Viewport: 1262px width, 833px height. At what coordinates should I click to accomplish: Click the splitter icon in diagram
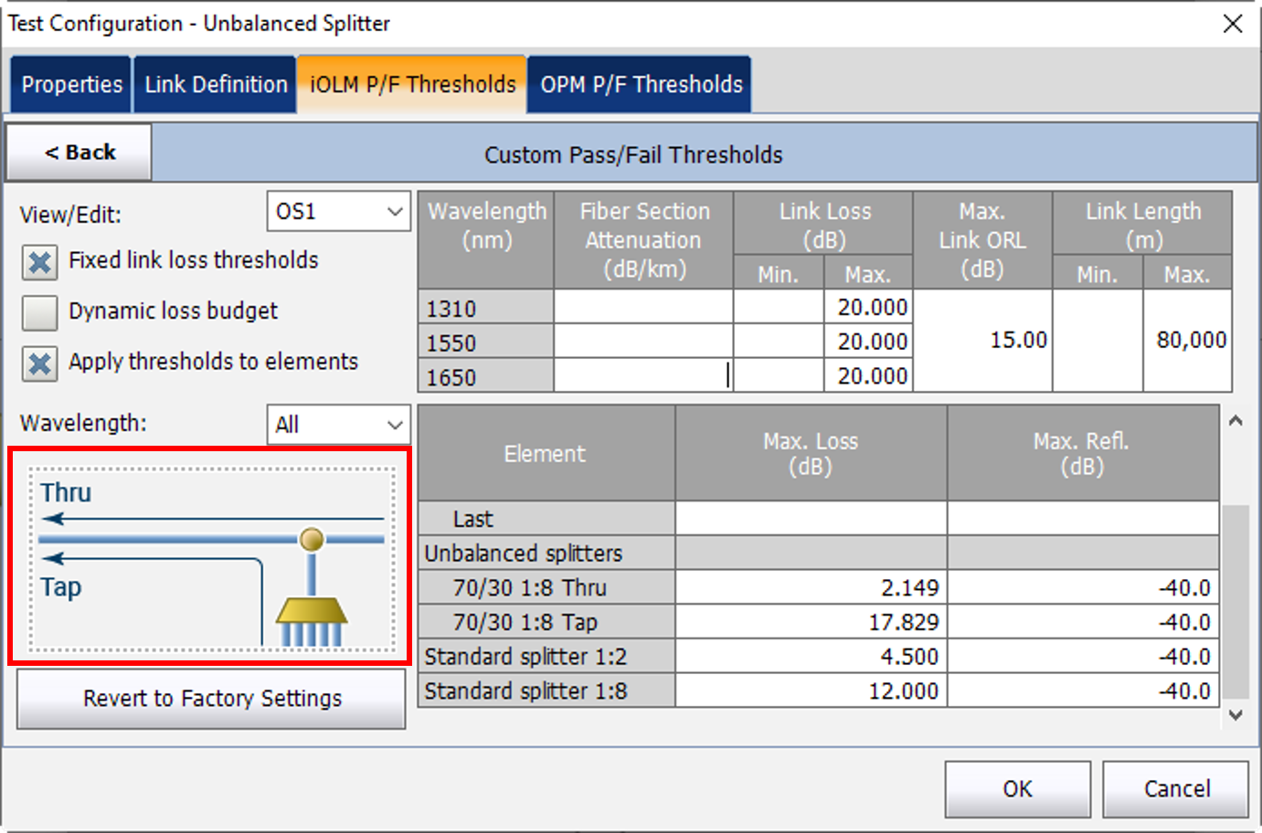[x=312, y=622]
